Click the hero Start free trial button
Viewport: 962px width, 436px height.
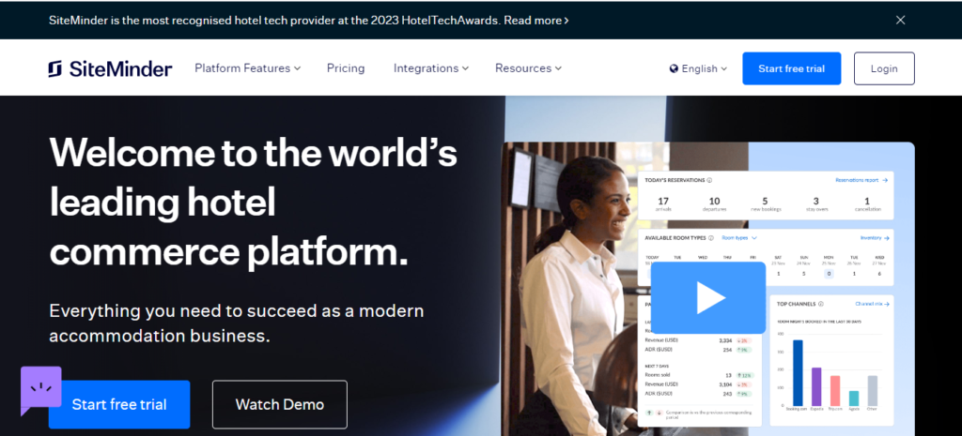119,404
